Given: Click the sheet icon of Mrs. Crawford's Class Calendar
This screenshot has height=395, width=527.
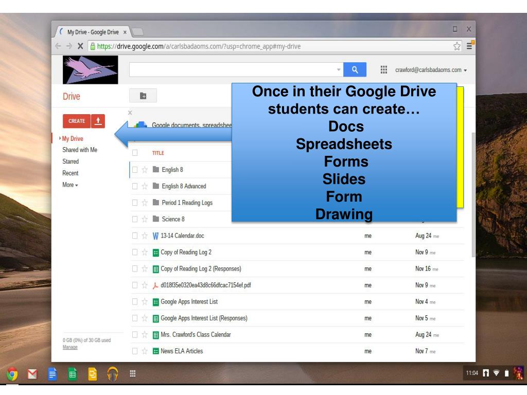Looking at the screenshot, I should tap(155, 335).
